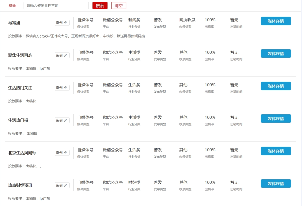Select the 热点财经资讯 media title
Image resolution: width=302 pixels, height=206 pixels.
[20, 185]
